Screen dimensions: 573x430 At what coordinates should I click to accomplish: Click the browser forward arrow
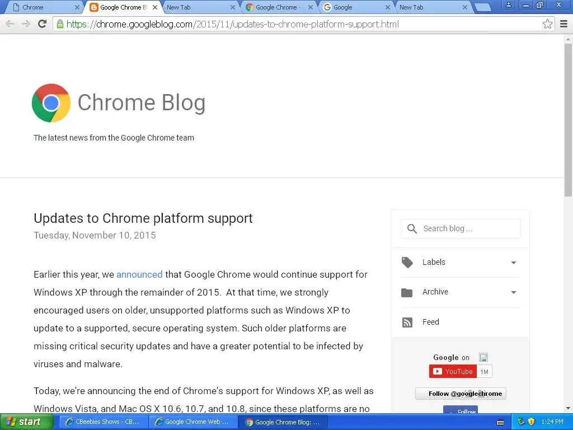click(x=26, y=24)
